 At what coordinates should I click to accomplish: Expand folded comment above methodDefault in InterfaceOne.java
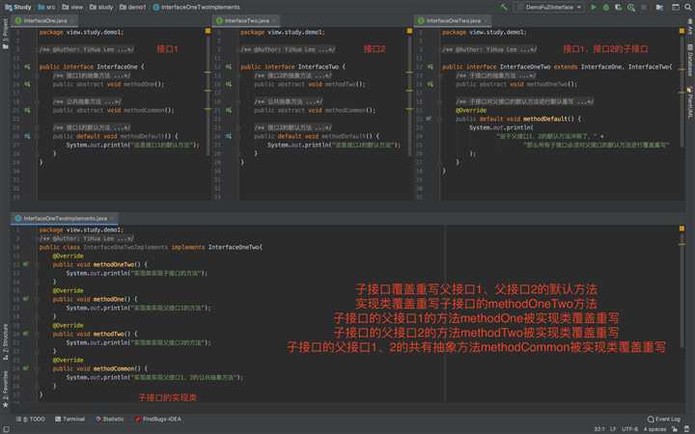(x=92, y=127)
